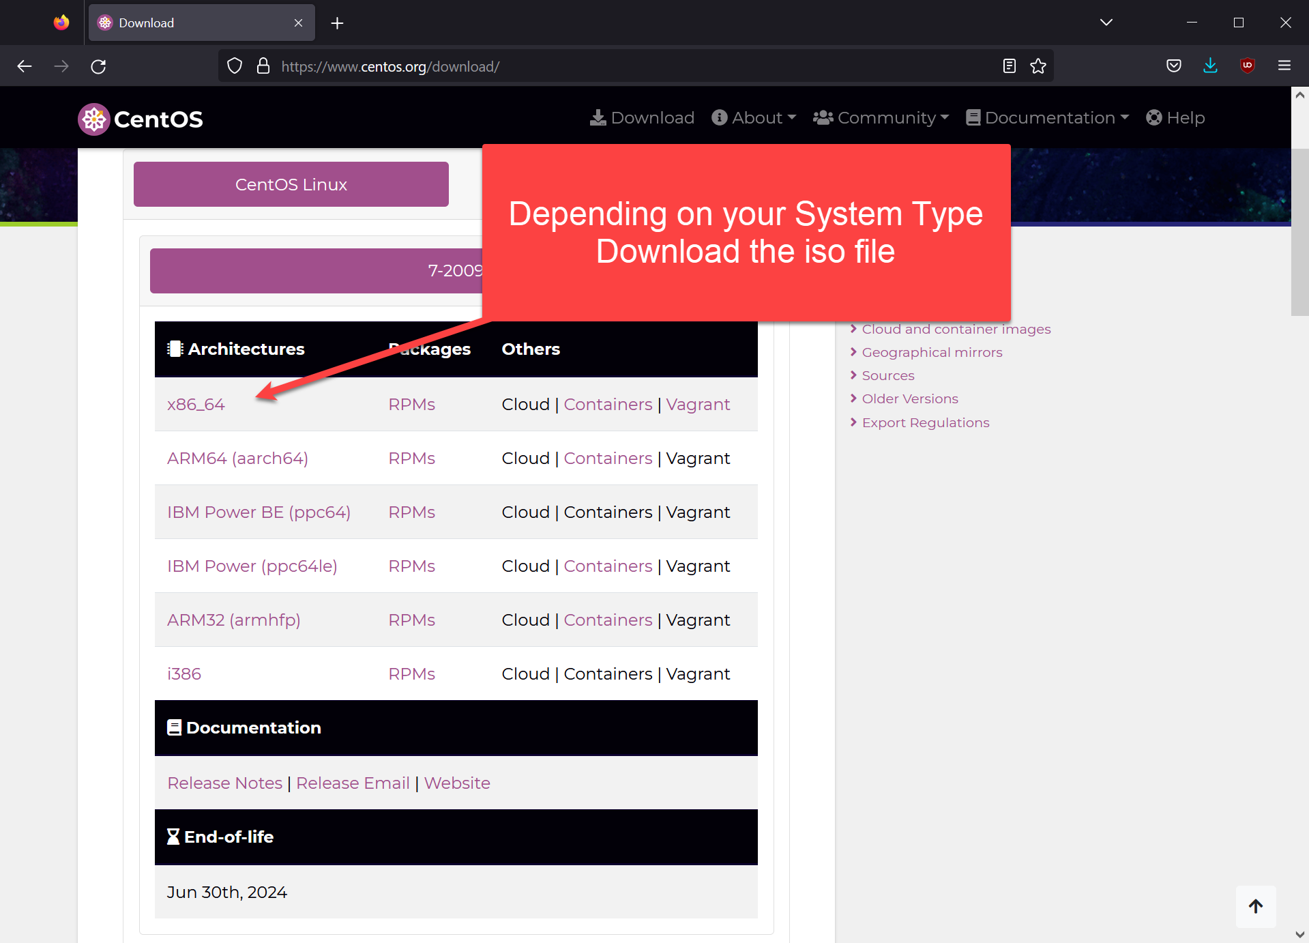Screen dimensions: 1309x943
Task: Open the Firefox downloads panel icon
Action: (1210, 66)
